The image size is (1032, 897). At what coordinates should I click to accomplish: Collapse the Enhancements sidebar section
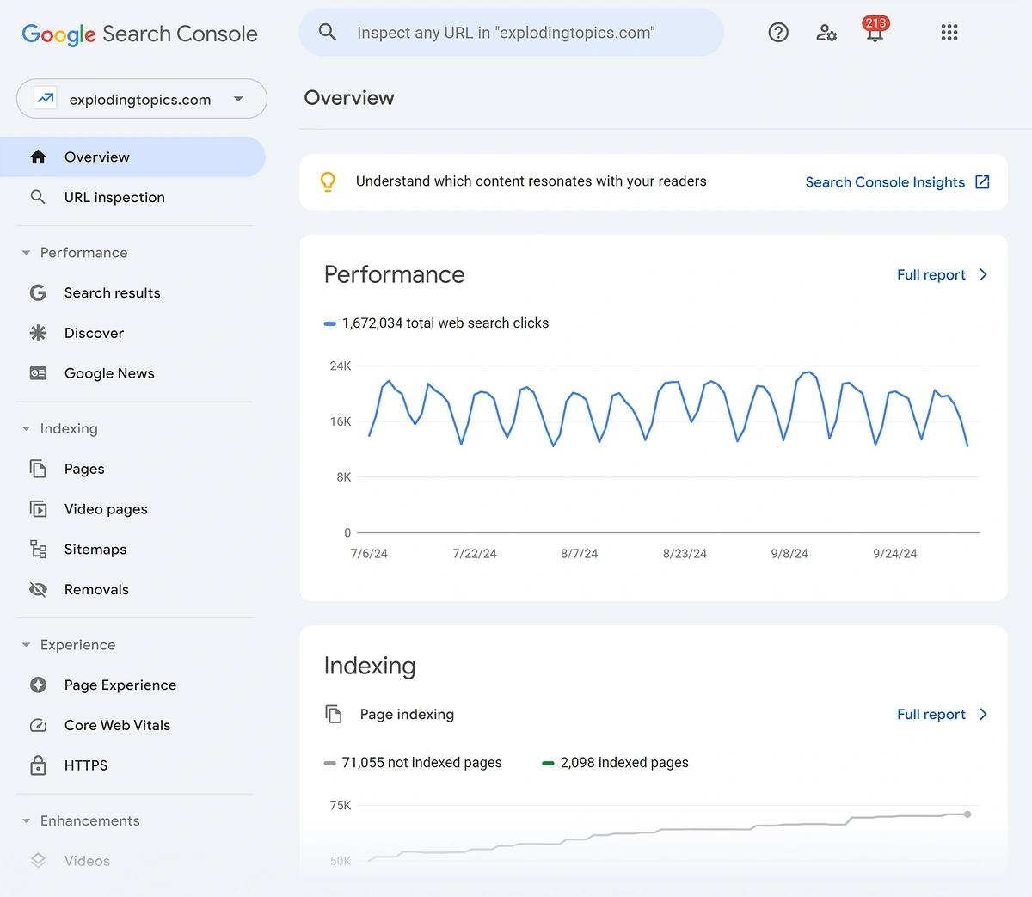click(26, 820)
